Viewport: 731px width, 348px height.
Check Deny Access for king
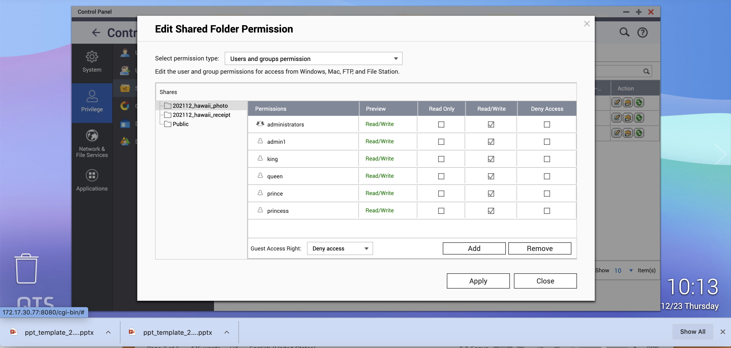547,159
